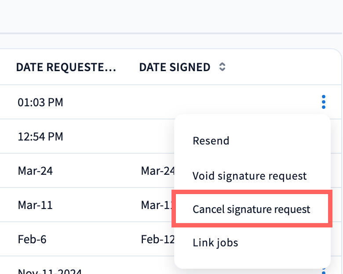
Task: Select the 12:54 PM date requested cell
Action: coord(40,137)
